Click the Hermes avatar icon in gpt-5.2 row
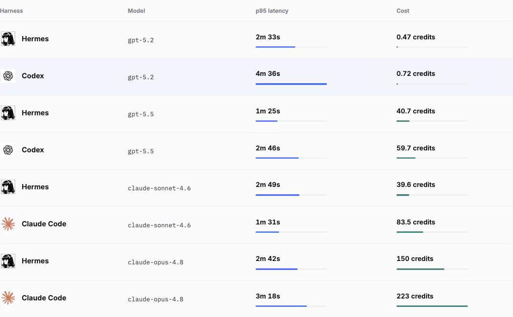The width and height of the screenshot is (513, 317). pos(8,38)
